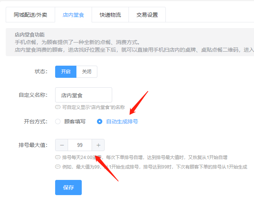Click the 自动生成排号 label text
254x208 pixels.
coord(122,121)
